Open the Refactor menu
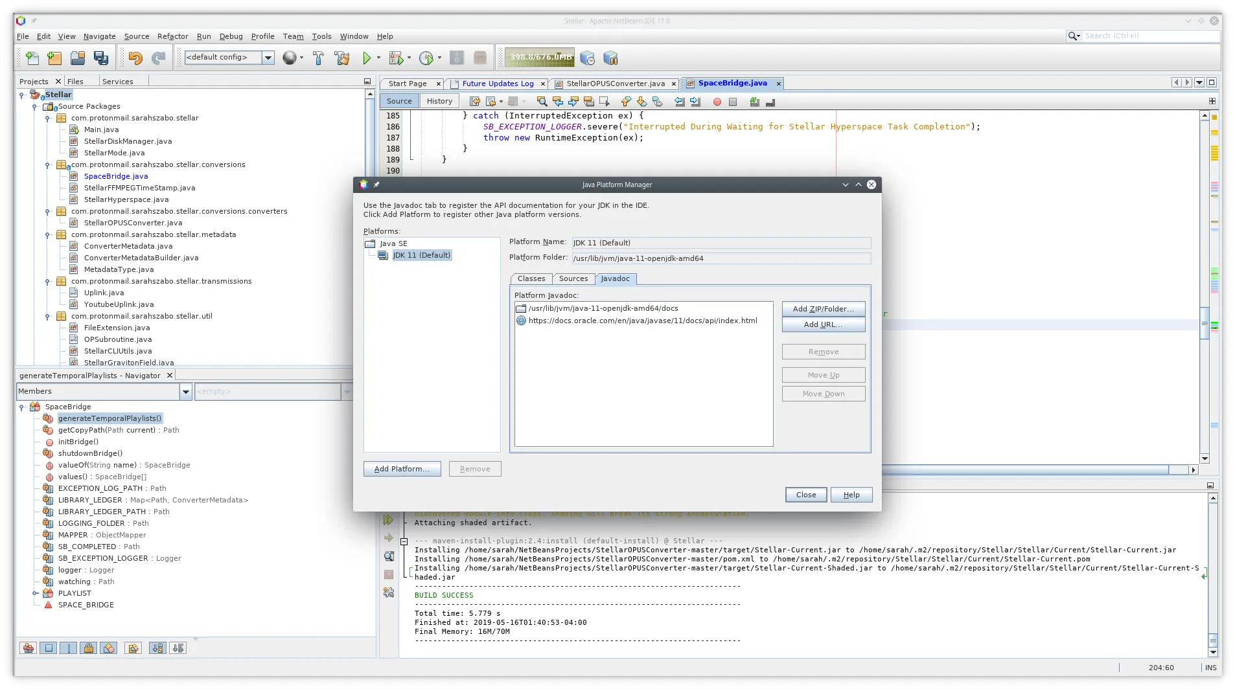This screenshot has width=1235, height=689. pos(172,36)
